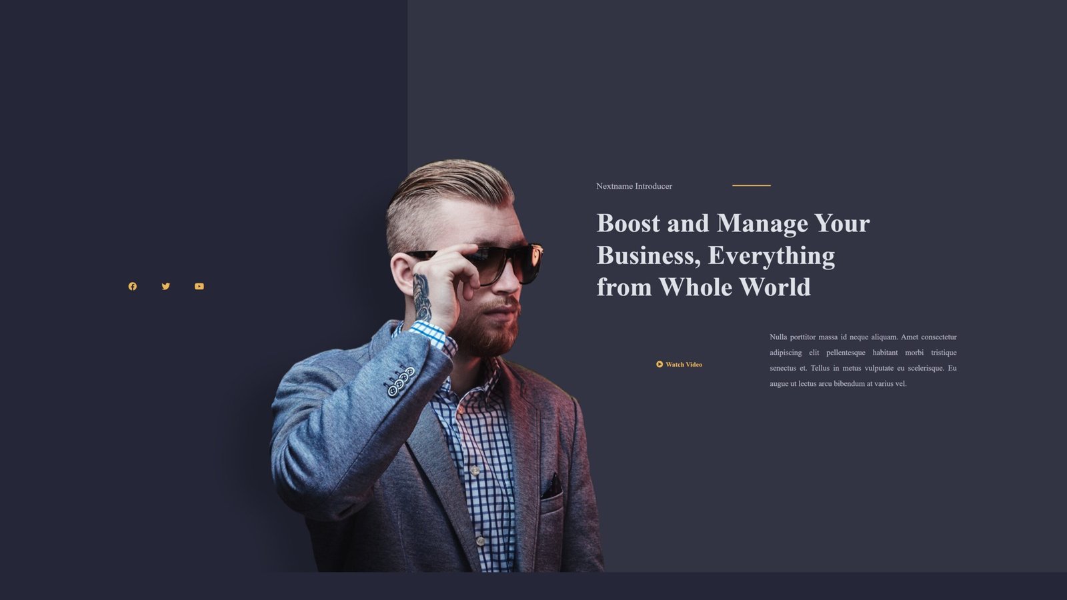The width and height of the screenshot is (1067, 600).
Task: Click the "from Whole World" heading line
Action: click(x=704, y=287)
